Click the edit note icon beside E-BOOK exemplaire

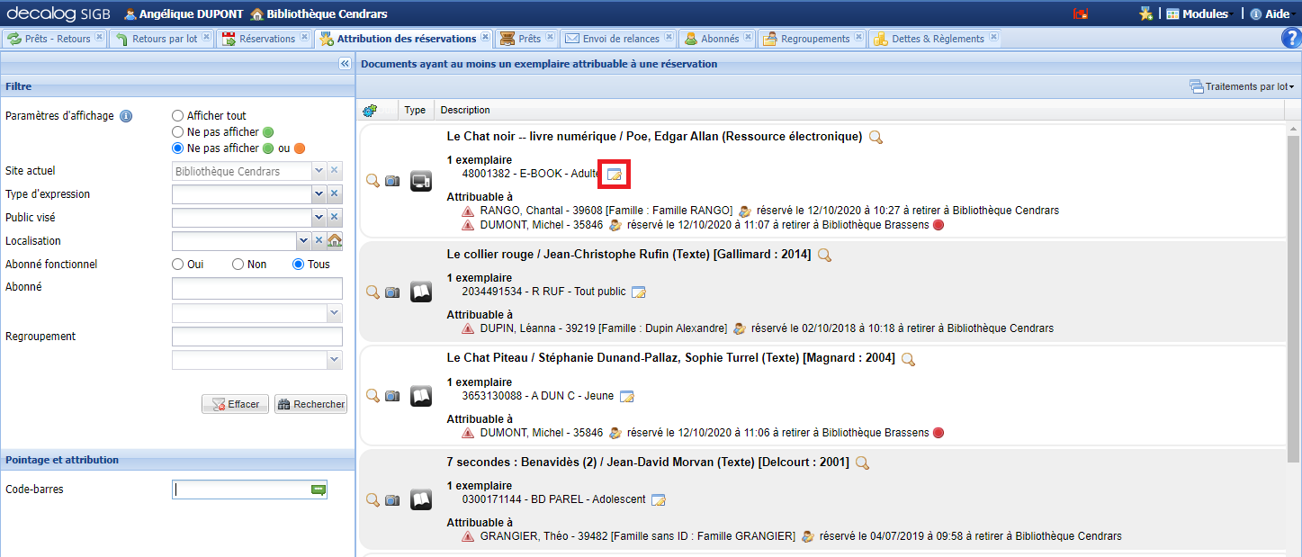click(x=615, y=174)
